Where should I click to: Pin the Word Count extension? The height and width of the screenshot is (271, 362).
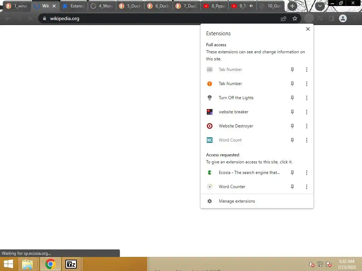pyautogui.click(x=292, y=140)
